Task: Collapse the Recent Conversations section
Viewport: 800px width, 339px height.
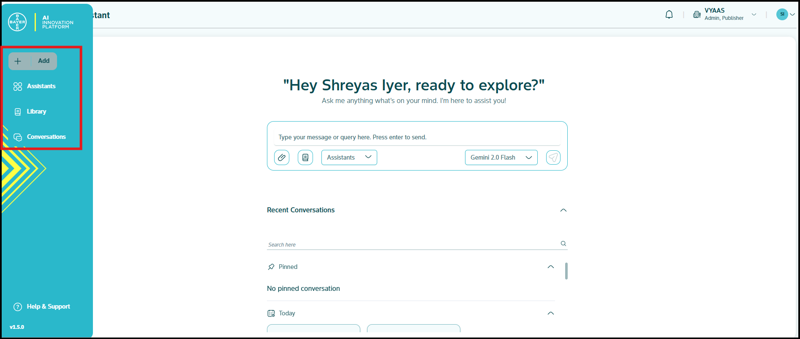Action: click(563, 210)
